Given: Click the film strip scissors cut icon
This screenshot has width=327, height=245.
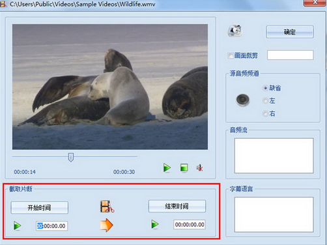Looking at the screenshot, I should pos(107,207).
